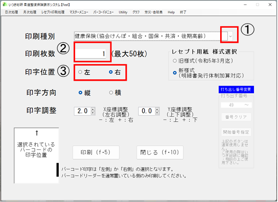This screenshot has height=202, width=278.
Task: Increase X座標調整 value with up arrow
Action: point(93,109)
